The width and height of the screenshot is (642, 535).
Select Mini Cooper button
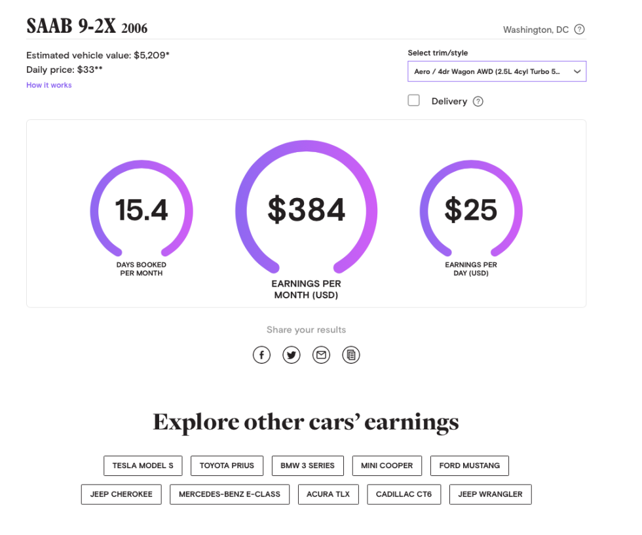click(387, 466)
